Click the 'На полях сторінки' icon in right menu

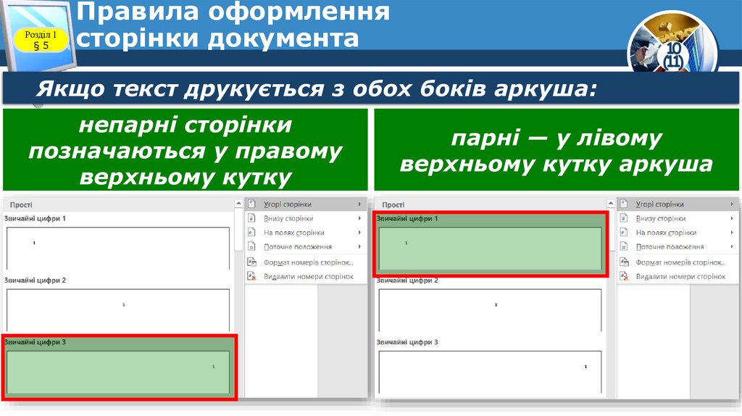624,233
